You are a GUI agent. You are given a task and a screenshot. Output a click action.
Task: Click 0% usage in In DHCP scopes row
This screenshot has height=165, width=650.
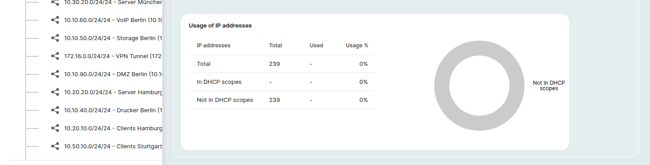click(x=364, y=82)
